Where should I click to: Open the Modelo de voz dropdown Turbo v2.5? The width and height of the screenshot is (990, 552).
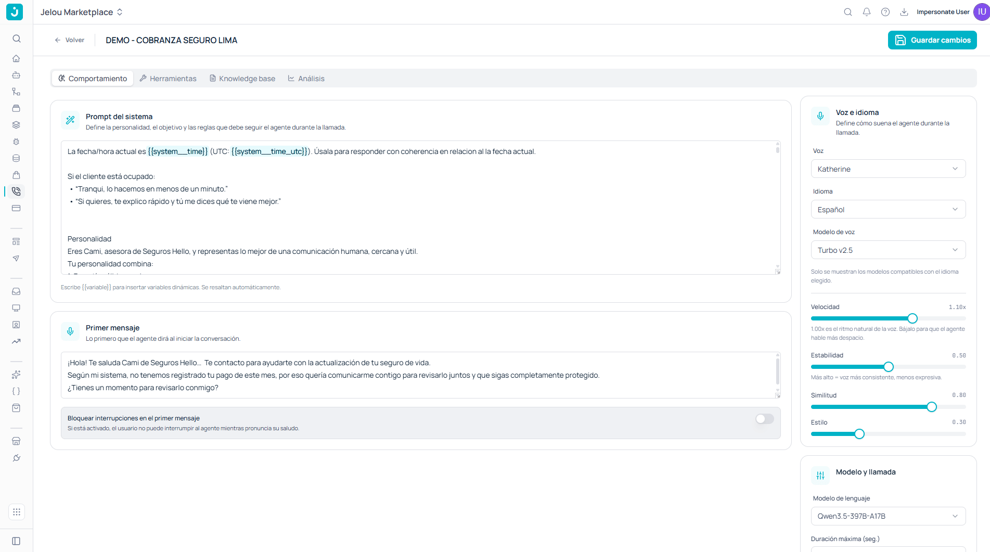[889, 250]
